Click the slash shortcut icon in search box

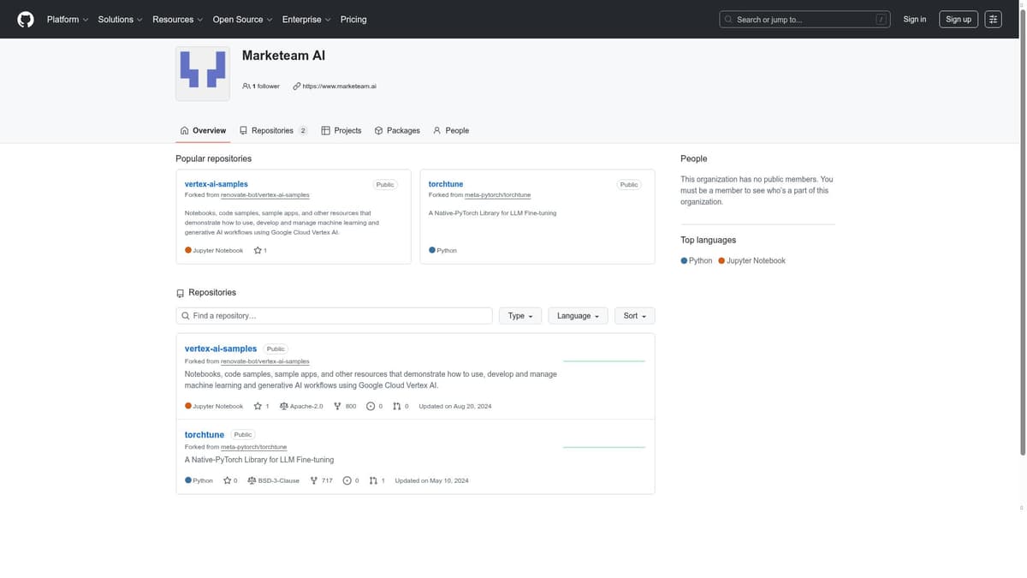point(881,19)
